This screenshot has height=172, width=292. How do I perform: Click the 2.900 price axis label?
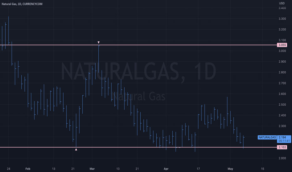point(282,62)
